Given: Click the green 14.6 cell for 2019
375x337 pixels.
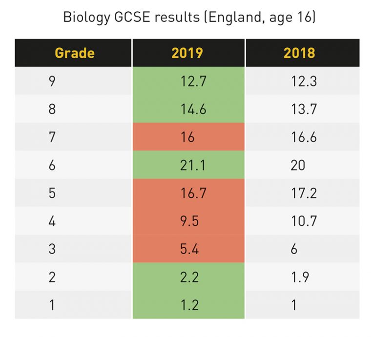Looking at the screenshot, I should 188,109.
